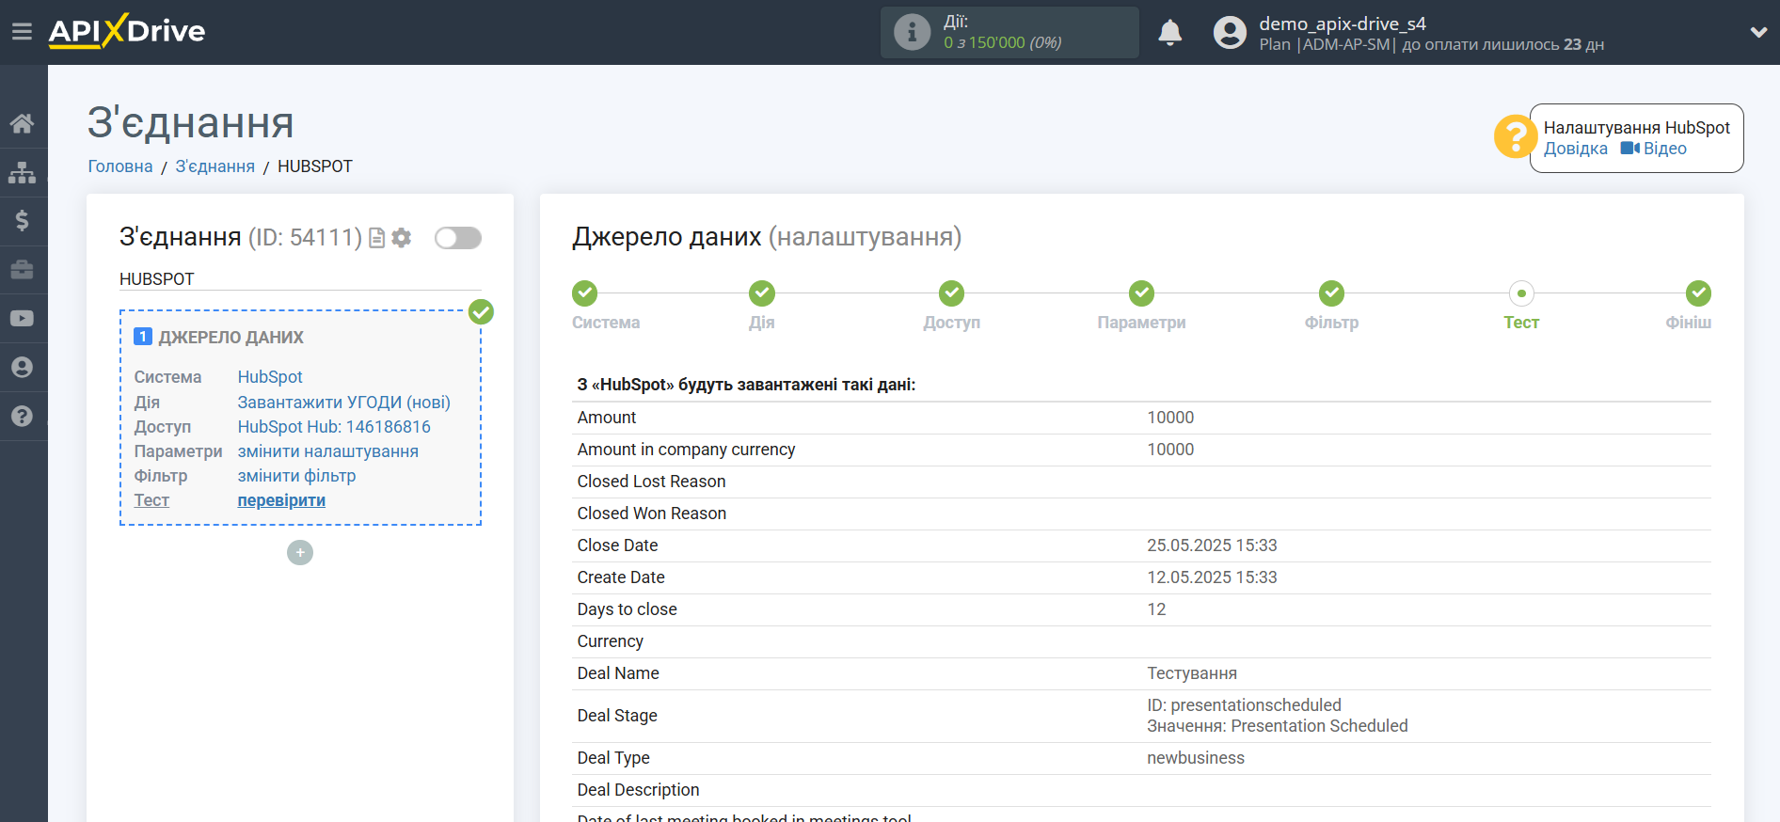Click the yellow question mark help icon
This screenshot has width=1780, height=822.
tap(1515, 137)
